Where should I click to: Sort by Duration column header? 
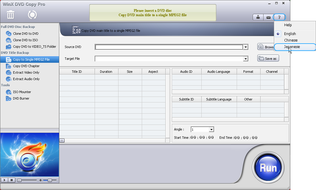[x=106, y=72]
